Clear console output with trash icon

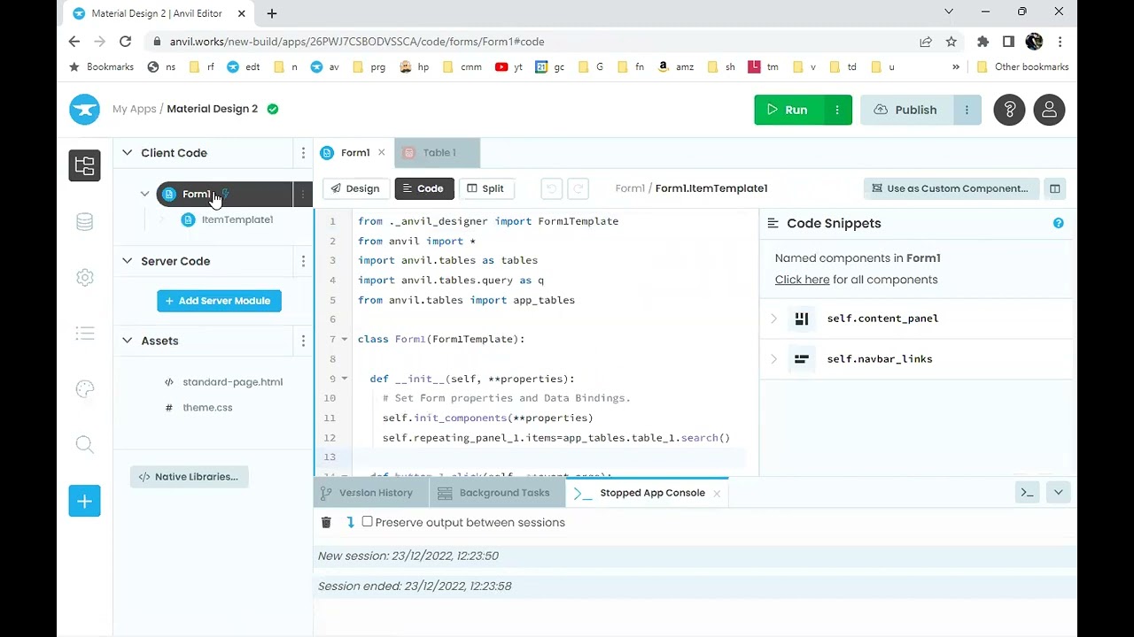coord(326,523)
